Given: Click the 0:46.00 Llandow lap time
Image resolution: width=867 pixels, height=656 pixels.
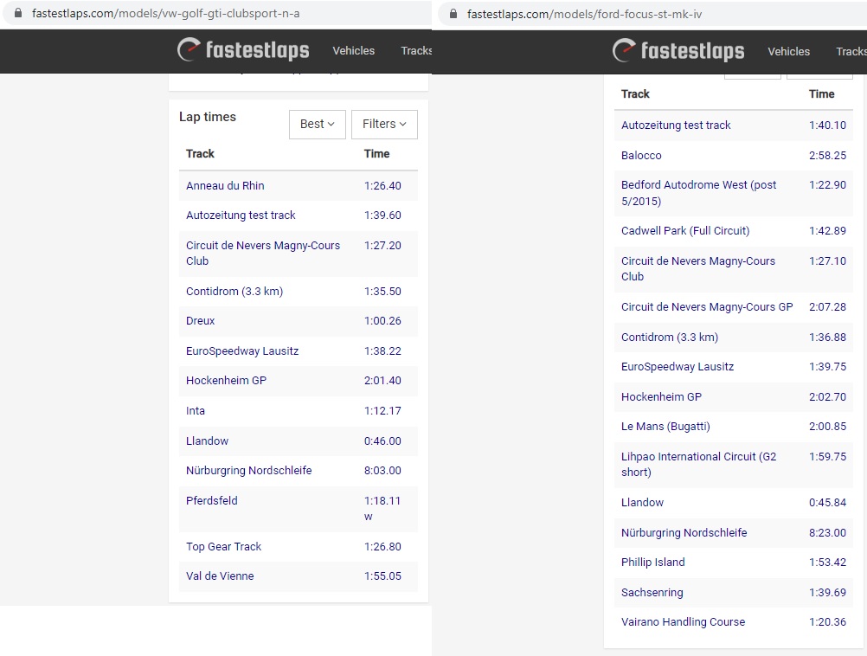Looking at the screenshot, I should pos(382,441).
